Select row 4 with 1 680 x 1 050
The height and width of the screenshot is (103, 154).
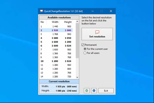click(x=56, y=38)
